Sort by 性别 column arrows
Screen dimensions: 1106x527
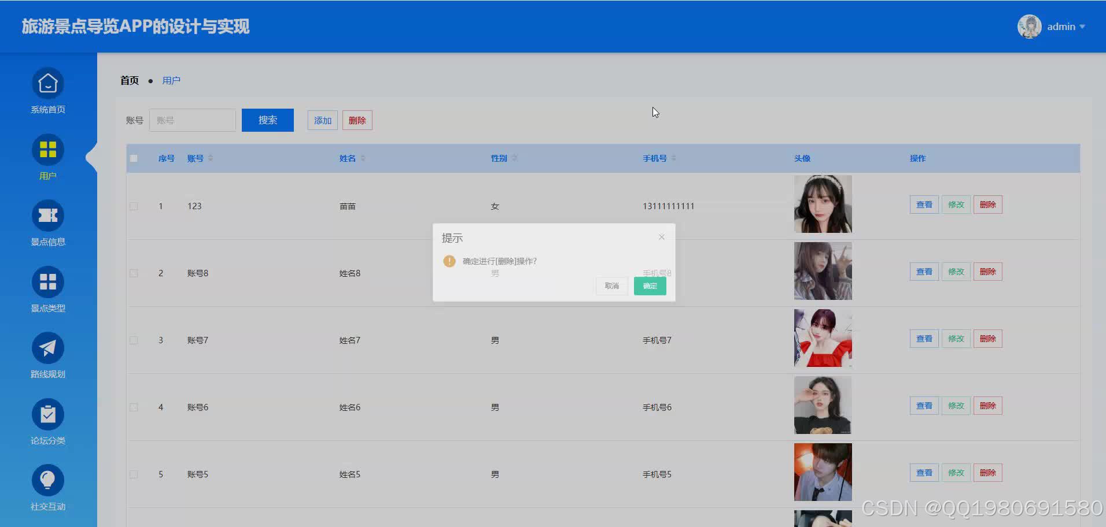click(x=514, y=158)
